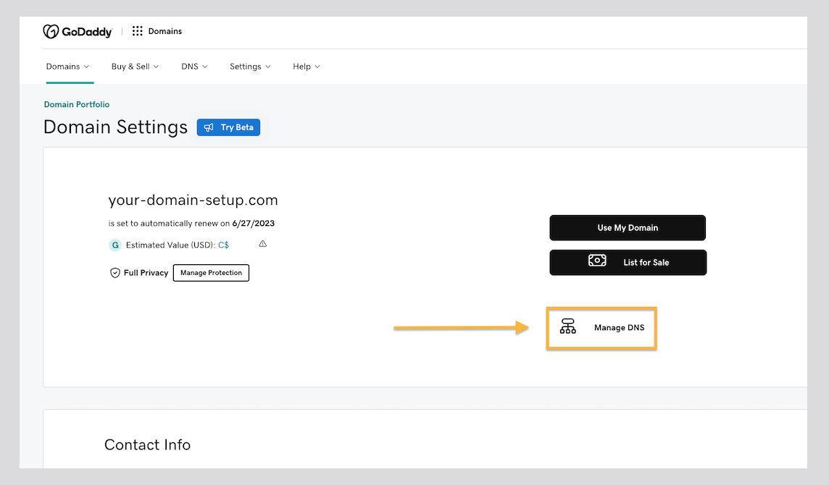Click the Full Privacy shield icon
The width and height of the screenshot is (829, 485).
(115, 273)
